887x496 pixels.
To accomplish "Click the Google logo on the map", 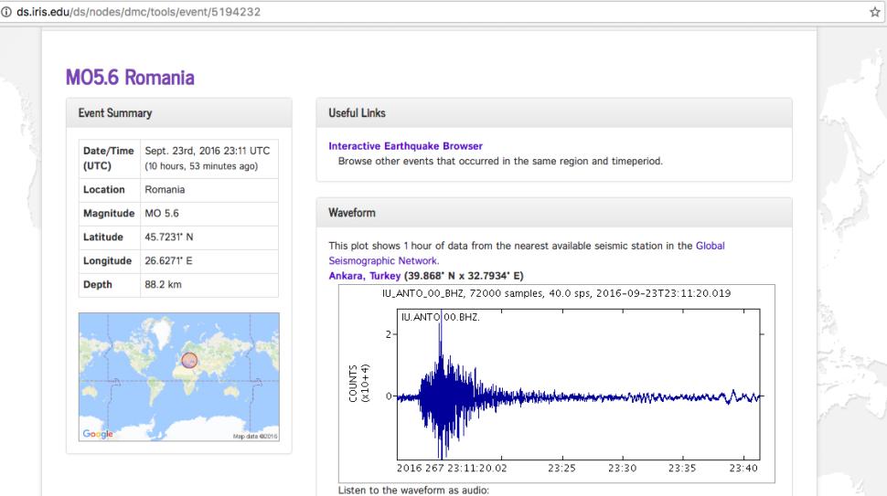I will coord(98,434).
